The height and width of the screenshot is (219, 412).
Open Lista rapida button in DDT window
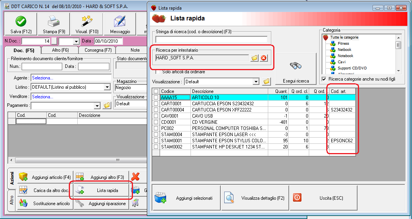(x=102, y=190)
